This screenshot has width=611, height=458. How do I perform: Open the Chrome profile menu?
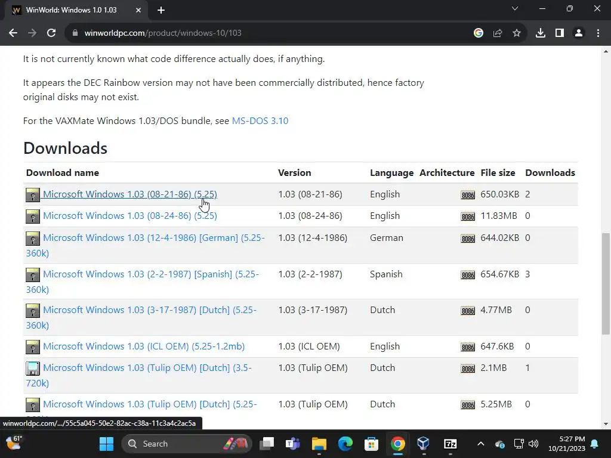579,33
